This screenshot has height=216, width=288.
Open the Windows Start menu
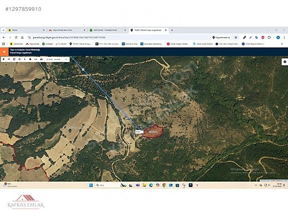tap(91, 185)
